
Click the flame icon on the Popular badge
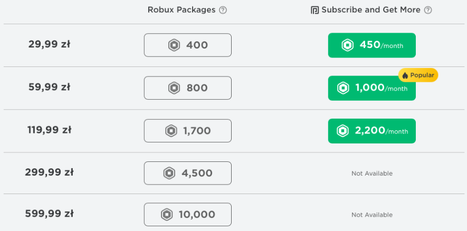(405, 75)
